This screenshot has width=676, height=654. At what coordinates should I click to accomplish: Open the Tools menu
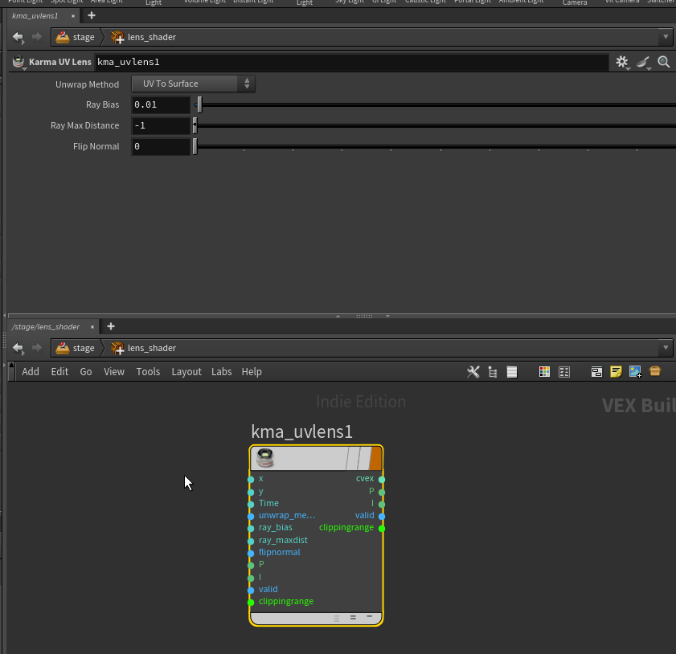pyautogui.click(x=148, y=371)
